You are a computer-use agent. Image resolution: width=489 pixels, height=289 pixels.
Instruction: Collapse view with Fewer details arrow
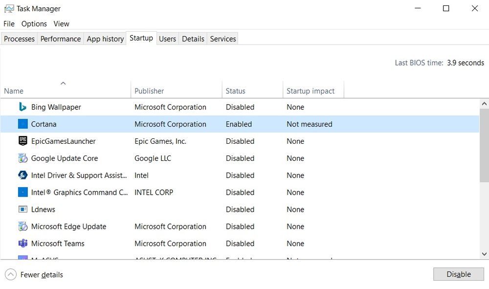pyautogui.click(x=11, y=275)
